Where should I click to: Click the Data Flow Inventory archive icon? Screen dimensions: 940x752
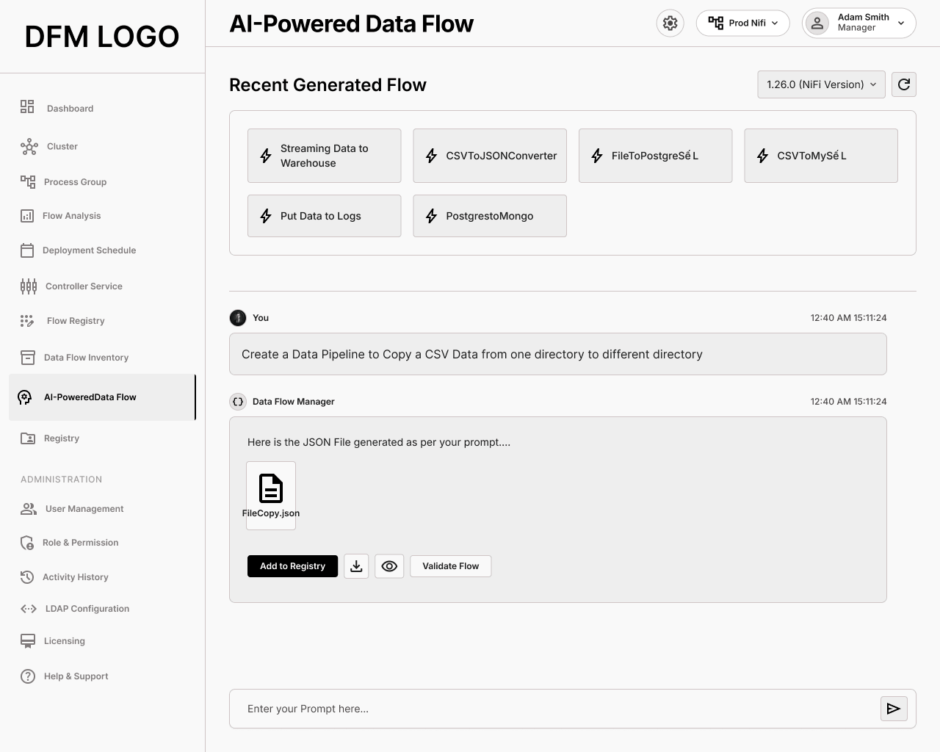coord(28,357)
